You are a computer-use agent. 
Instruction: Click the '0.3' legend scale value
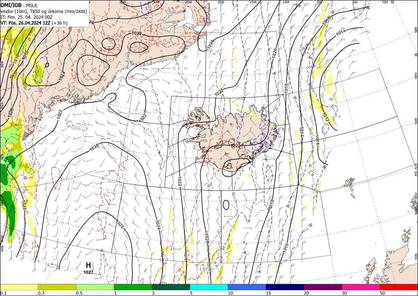click(41, 293)
